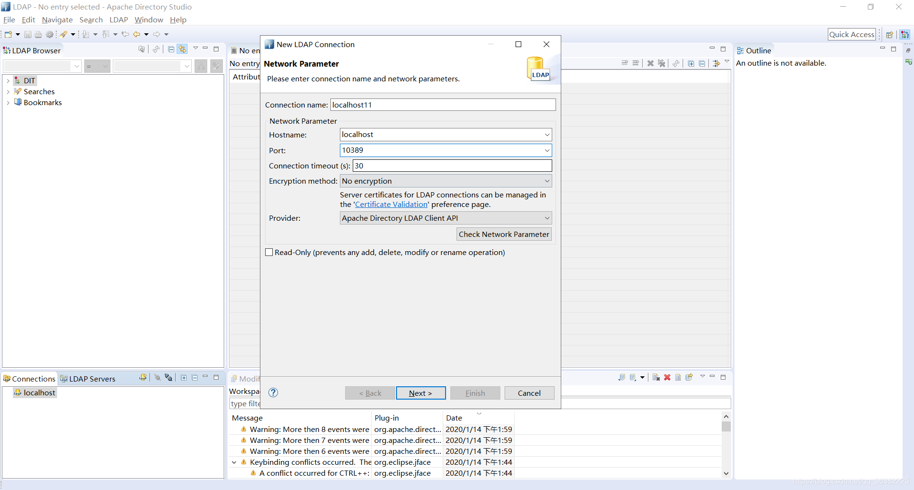
Task: Click the New LDAP Connection icon in Connections panel
Action: 143,377
